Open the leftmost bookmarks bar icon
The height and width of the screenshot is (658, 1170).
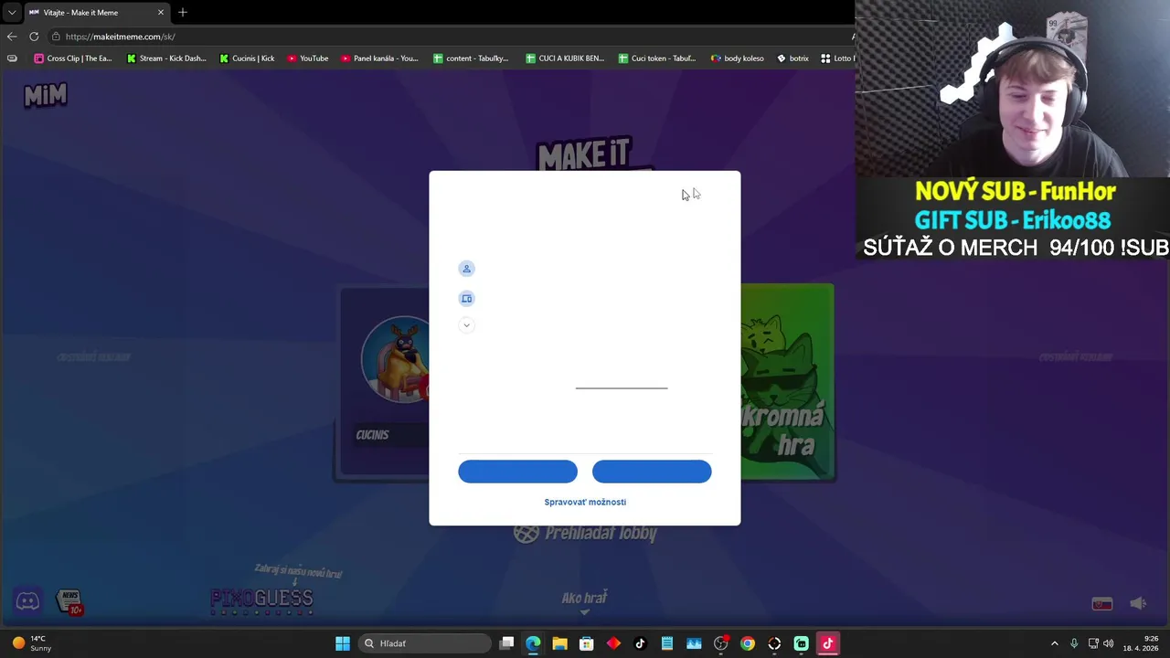pos(12,58)
